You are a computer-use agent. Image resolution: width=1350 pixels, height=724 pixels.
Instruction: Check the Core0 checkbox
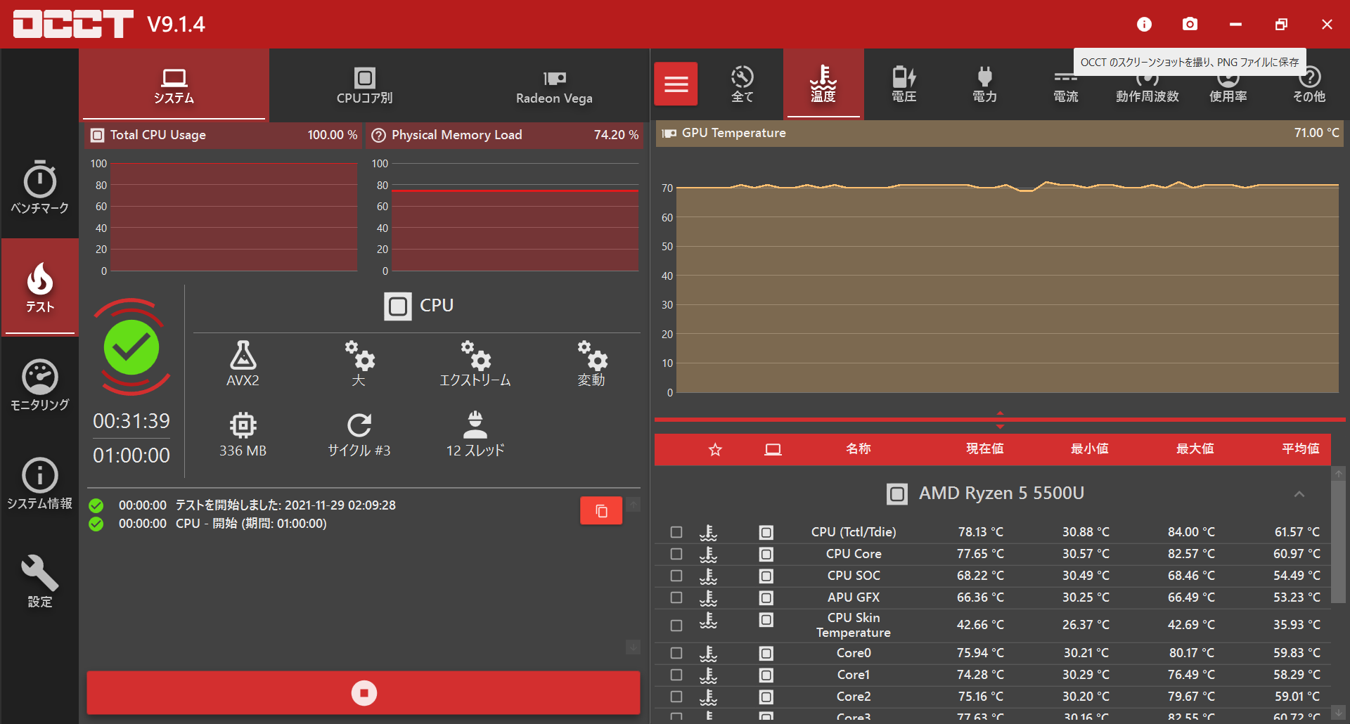tap(676, 653)
